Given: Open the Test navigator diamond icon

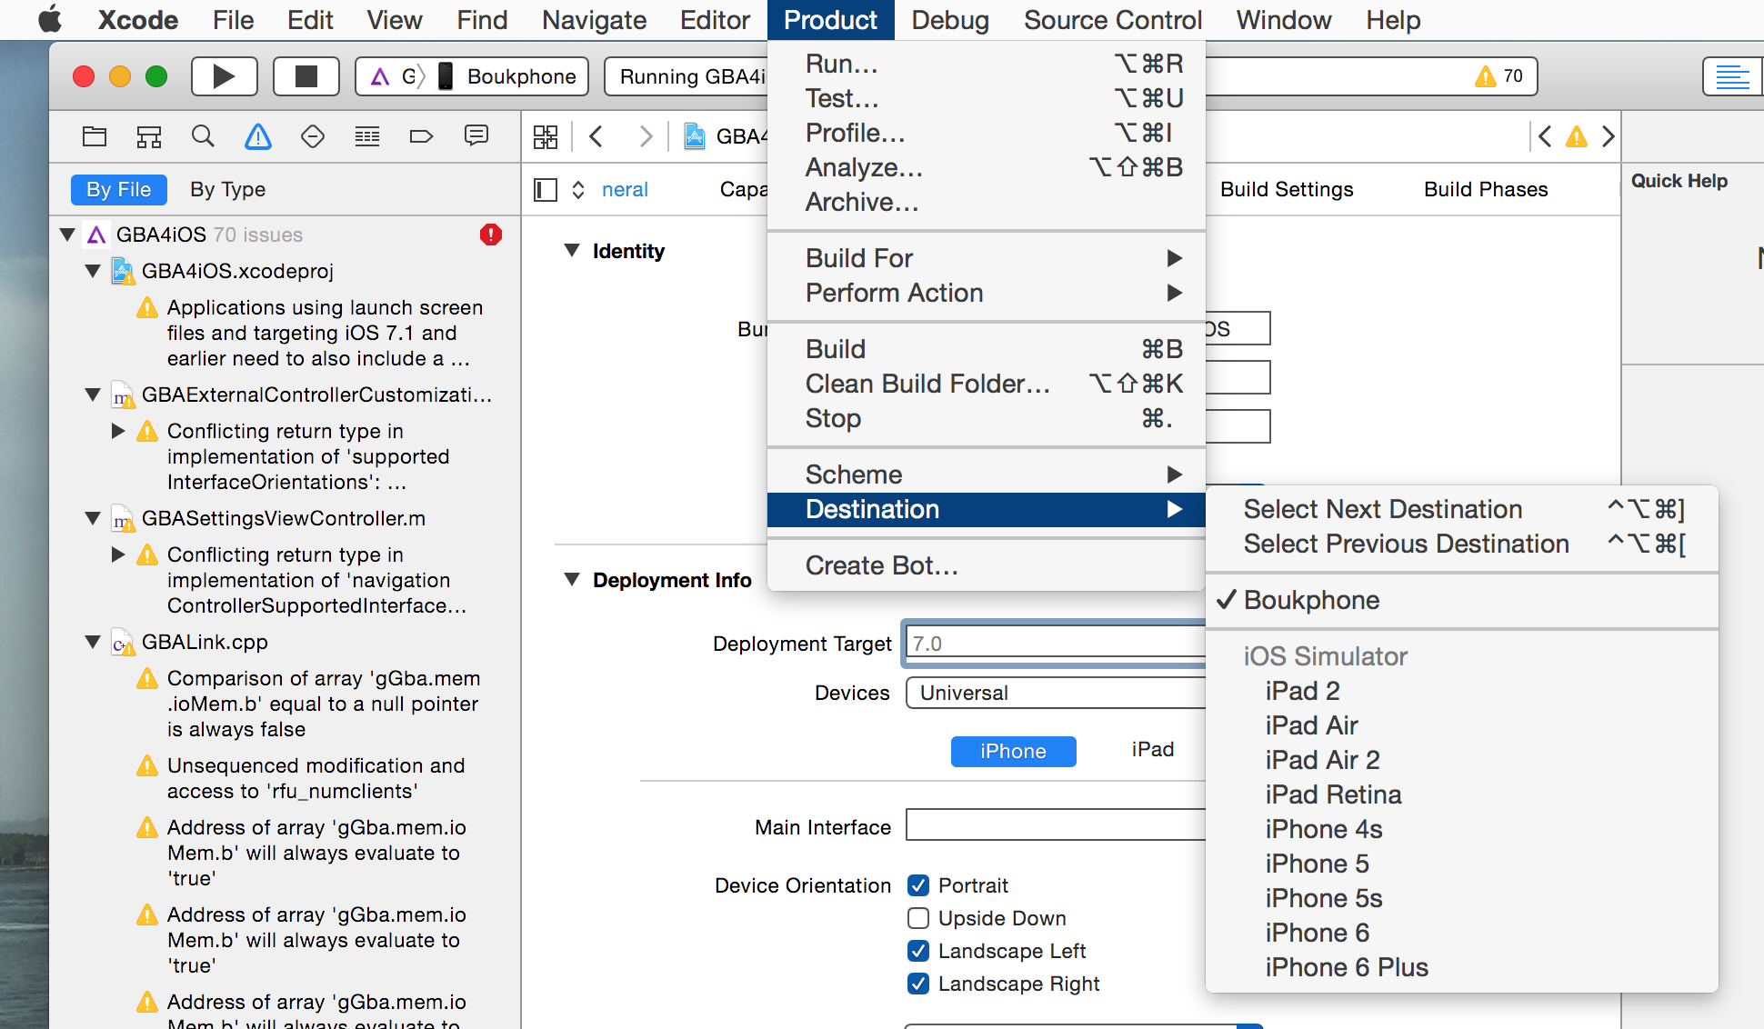Looking at the screenshot, I should (x=312, y=136).
